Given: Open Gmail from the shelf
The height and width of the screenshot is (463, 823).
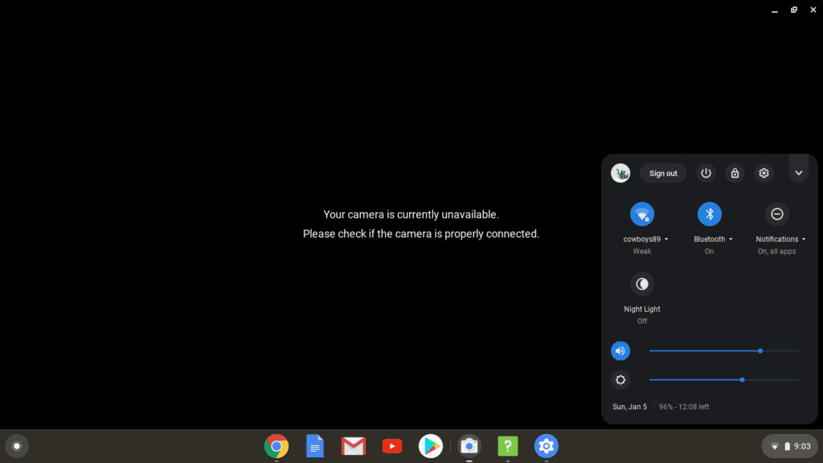Looking at the screenshot, I should (354, 446).
